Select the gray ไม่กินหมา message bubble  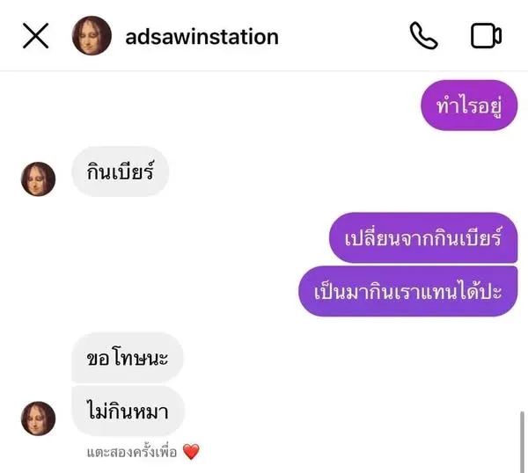(128, 411)
